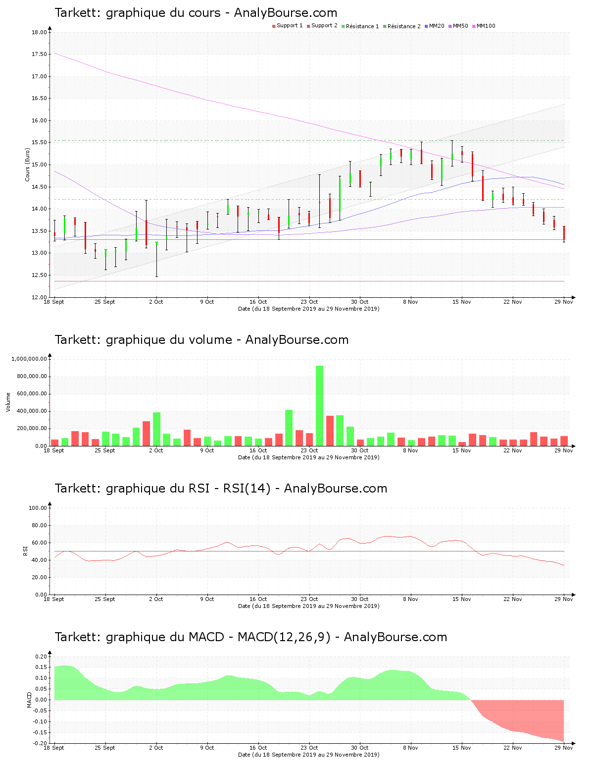Click the date range caption under price chart
594x768 pixels.
(x=309, y=309)
